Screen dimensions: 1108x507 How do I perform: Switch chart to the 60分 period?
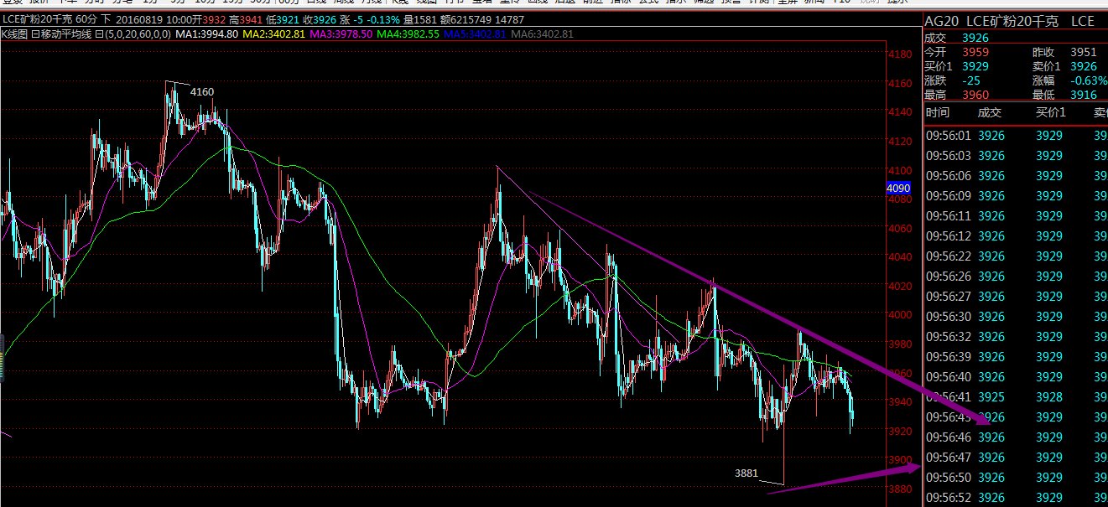pyautogui.click(x=291, y=3)
